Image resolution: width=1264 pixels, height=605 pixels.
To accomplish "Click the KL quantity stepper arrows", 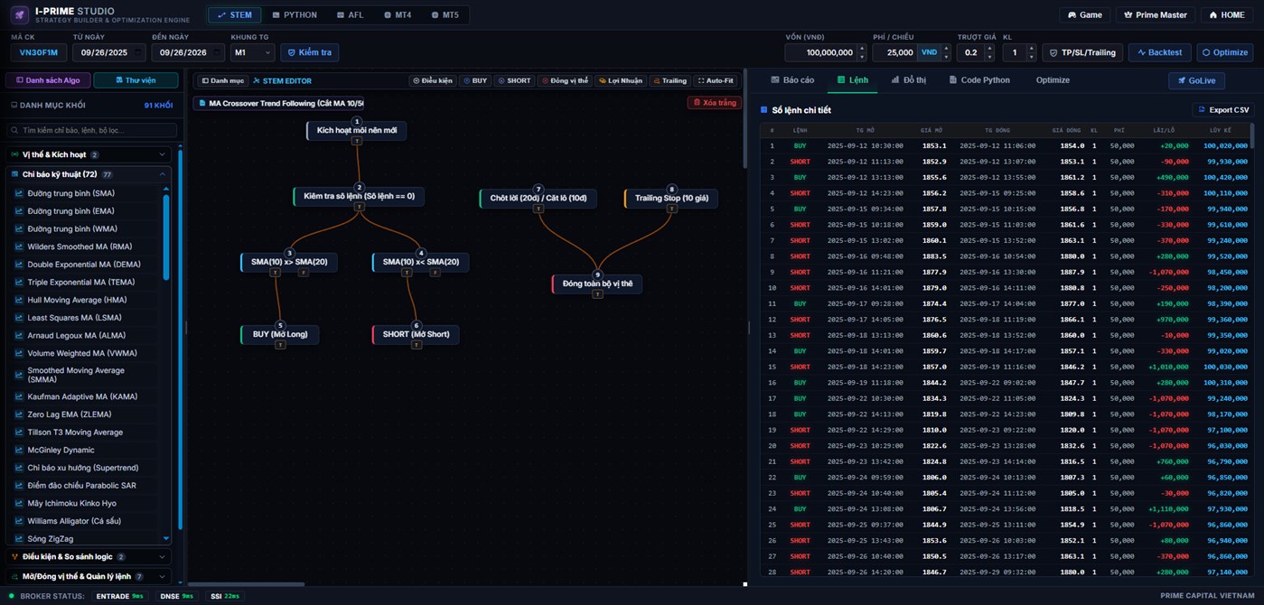I will (x=1031, y=52).
